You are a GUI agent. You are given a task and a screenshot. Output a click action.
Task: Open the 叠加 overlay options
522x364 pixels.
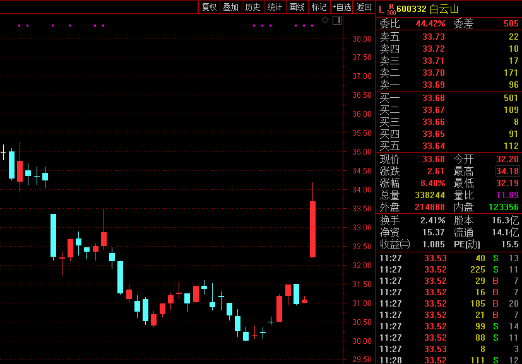pyautogui.click(x=230, y=7)
